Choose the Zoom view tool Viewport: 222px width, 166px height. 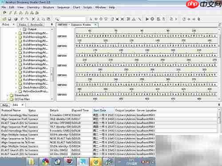(106, 19)
